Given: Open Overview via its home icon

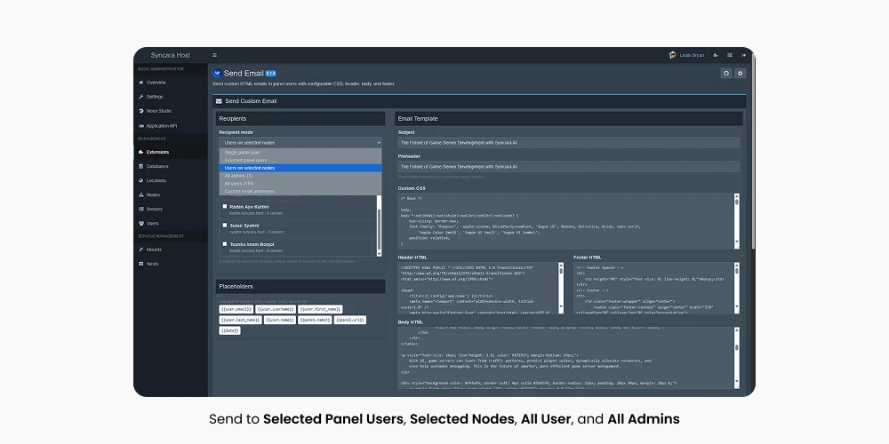Looking at the screenshot, I should (x=141, y=83).
